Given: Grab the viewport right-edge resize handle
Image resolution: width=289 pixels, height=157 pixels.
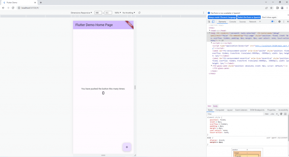Looking at the screenshot, I should tap(135, 87).
